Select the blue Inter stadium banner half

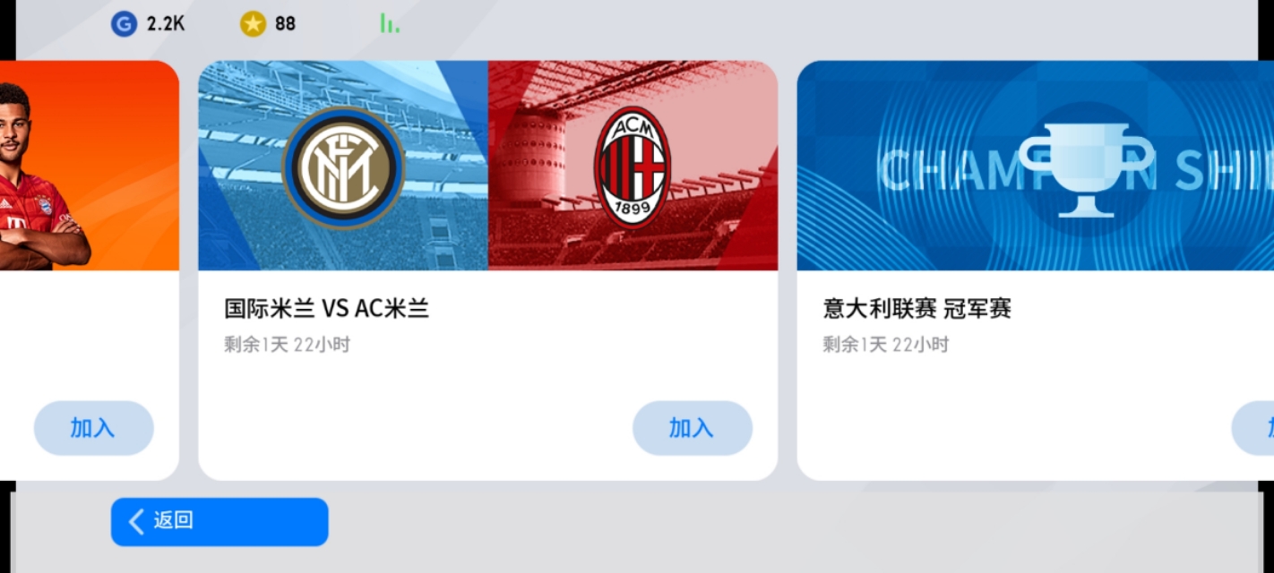point(343,166)
